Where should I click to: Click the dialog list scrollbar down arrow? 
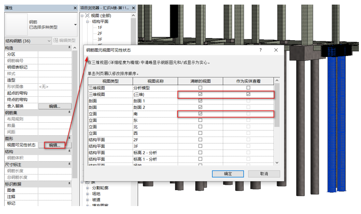click(x=277, y=162)
